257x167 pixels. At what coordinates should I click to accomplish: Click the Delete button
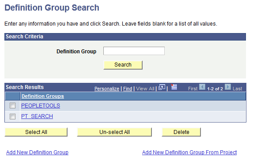(x=181, y=132)
